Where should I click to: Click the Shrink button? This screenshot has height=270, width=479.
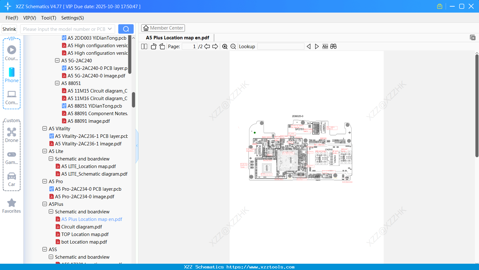(9, 29)
